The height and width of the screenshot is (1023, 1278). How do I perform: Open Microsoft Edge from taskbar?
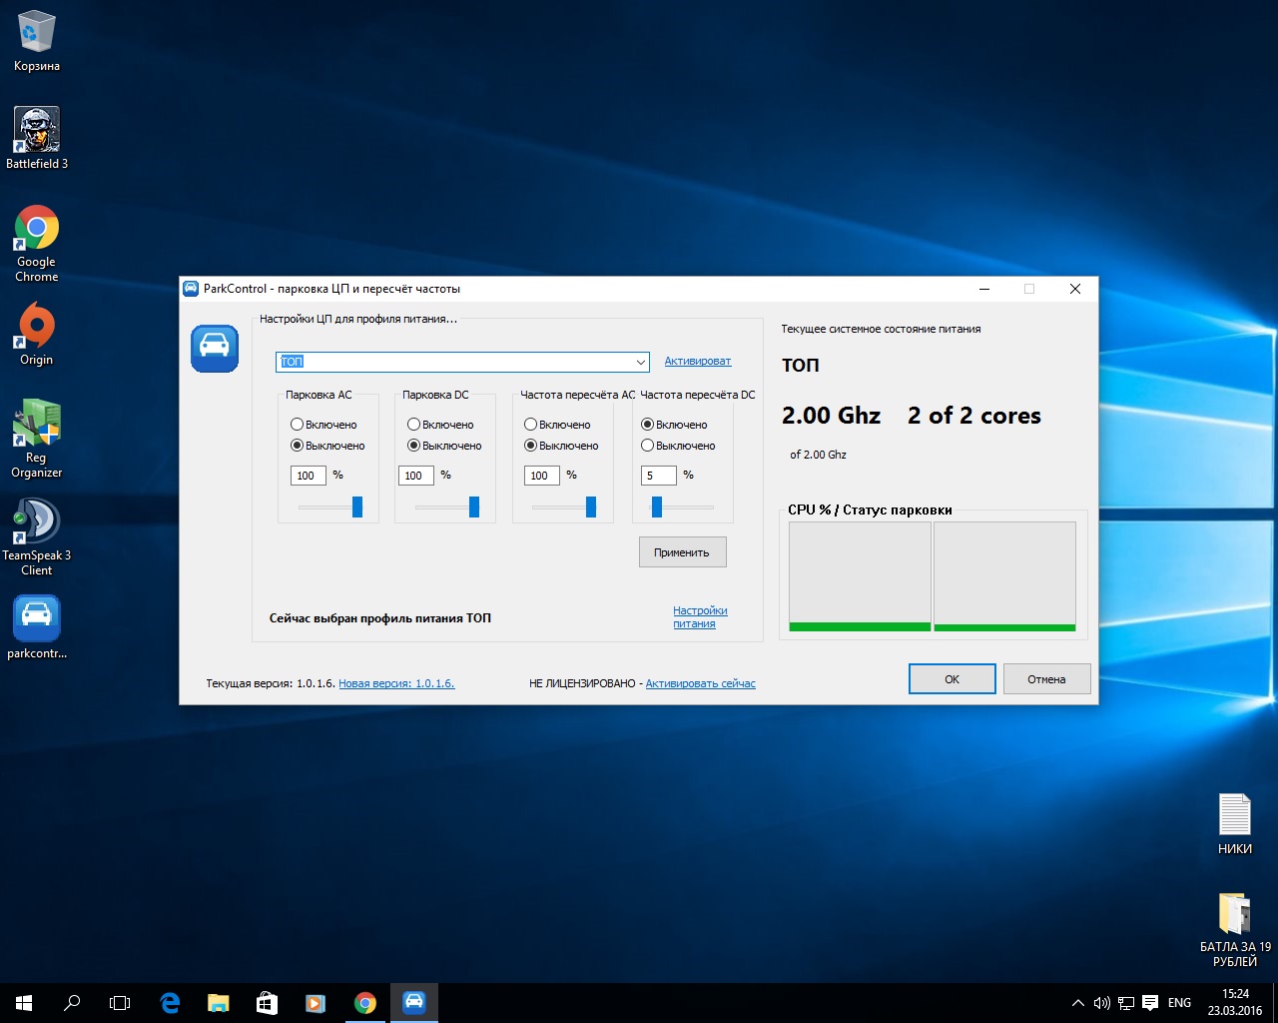coord(170,1003)
